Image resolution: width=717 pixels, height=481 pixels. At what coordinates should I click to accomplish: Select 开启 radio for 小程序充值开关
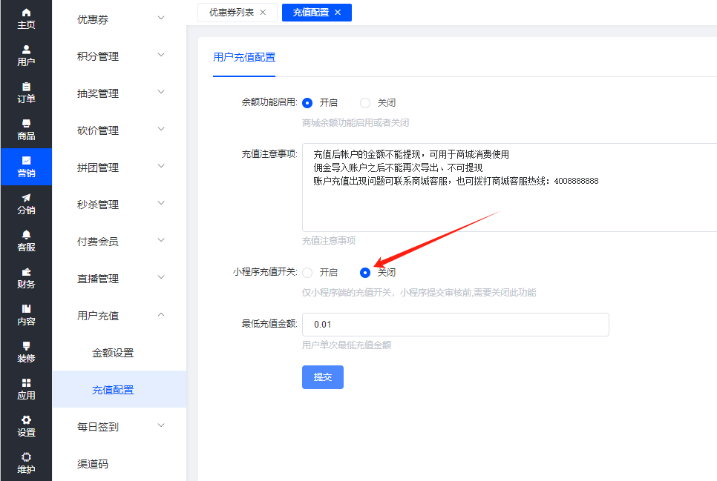[307, 273]
